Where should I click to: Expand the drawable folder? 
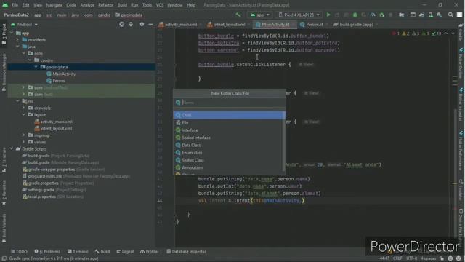[24, 108]
